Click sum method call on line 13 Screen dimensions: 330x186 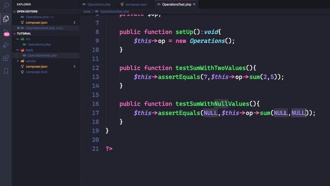tap(254, 77)
